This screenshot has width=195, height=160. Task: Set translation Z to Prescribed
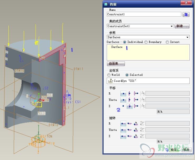136,106
